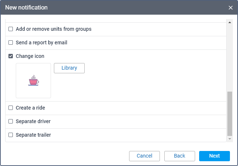
Task: Click the Change icon label text
Action: pyautogui.click(x=30, y=56)
